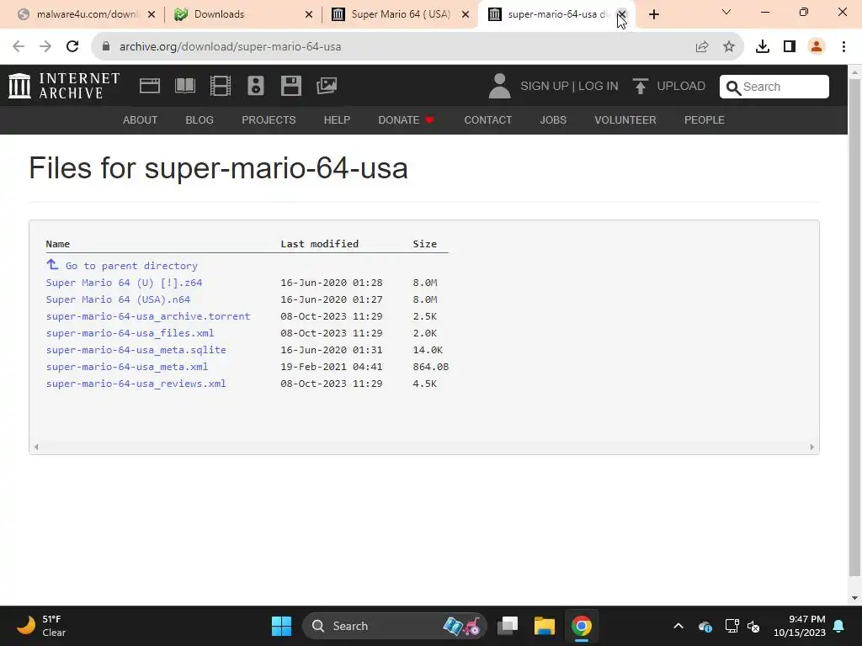Image resolution: width=862 pixels, height=646 pixels.
Task: Open the Images icon
Action: click(327, 86)
